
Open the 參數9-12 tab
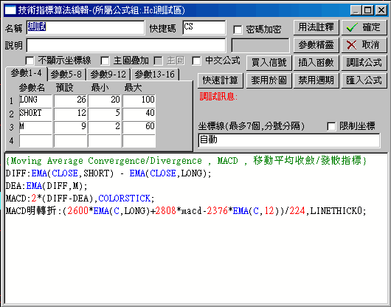click(x=108, y=75)
